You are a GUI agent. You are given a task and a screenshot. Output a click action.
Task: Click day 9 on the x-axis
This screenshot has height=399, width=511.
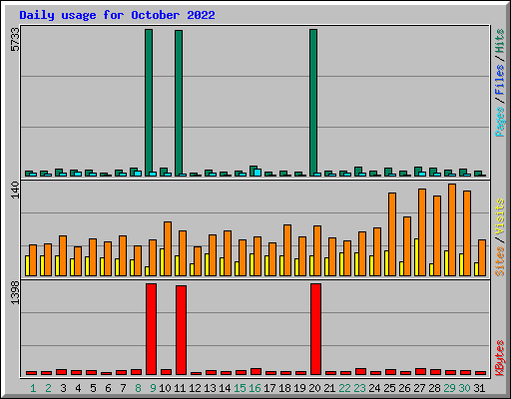pos(153,388)
